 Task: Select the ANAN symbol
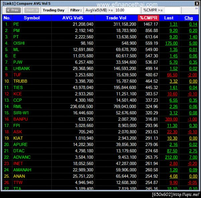point(19,176)
